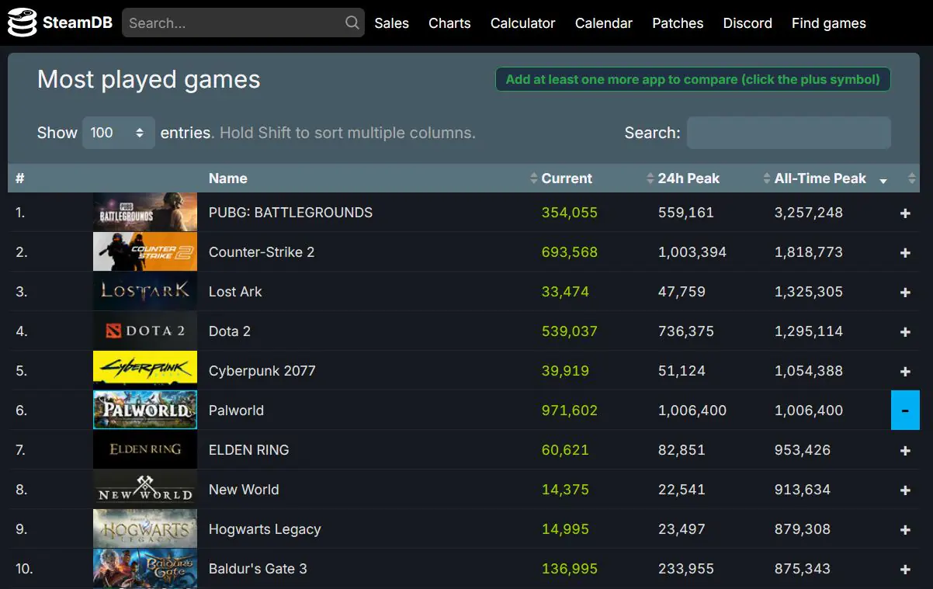Open the Counter-Strike 2 thumbnail image
Image resolution: width=933 pixels, height=589 pixels.
point(145,252)
